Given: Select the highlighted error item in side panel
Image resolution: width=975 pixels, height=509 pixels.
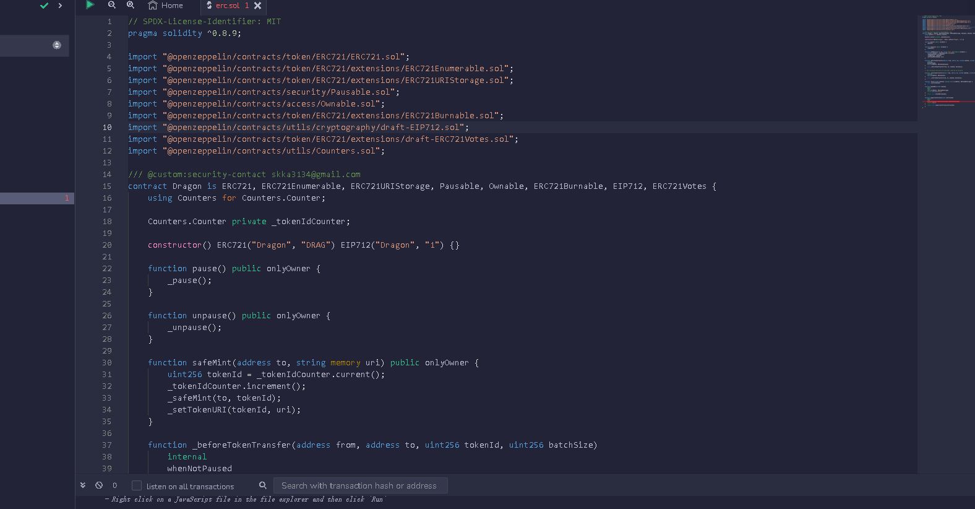Looking at the screenshot, I should pyautogui.click(x=37, y=198).
